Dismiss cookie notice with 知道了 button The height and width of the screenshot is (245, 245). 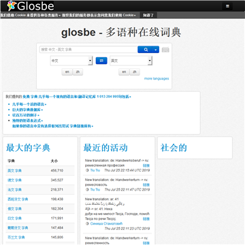[148, 16]
